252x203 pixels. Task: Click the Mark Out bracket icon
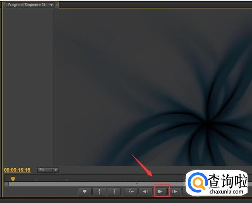click(114, 192)
